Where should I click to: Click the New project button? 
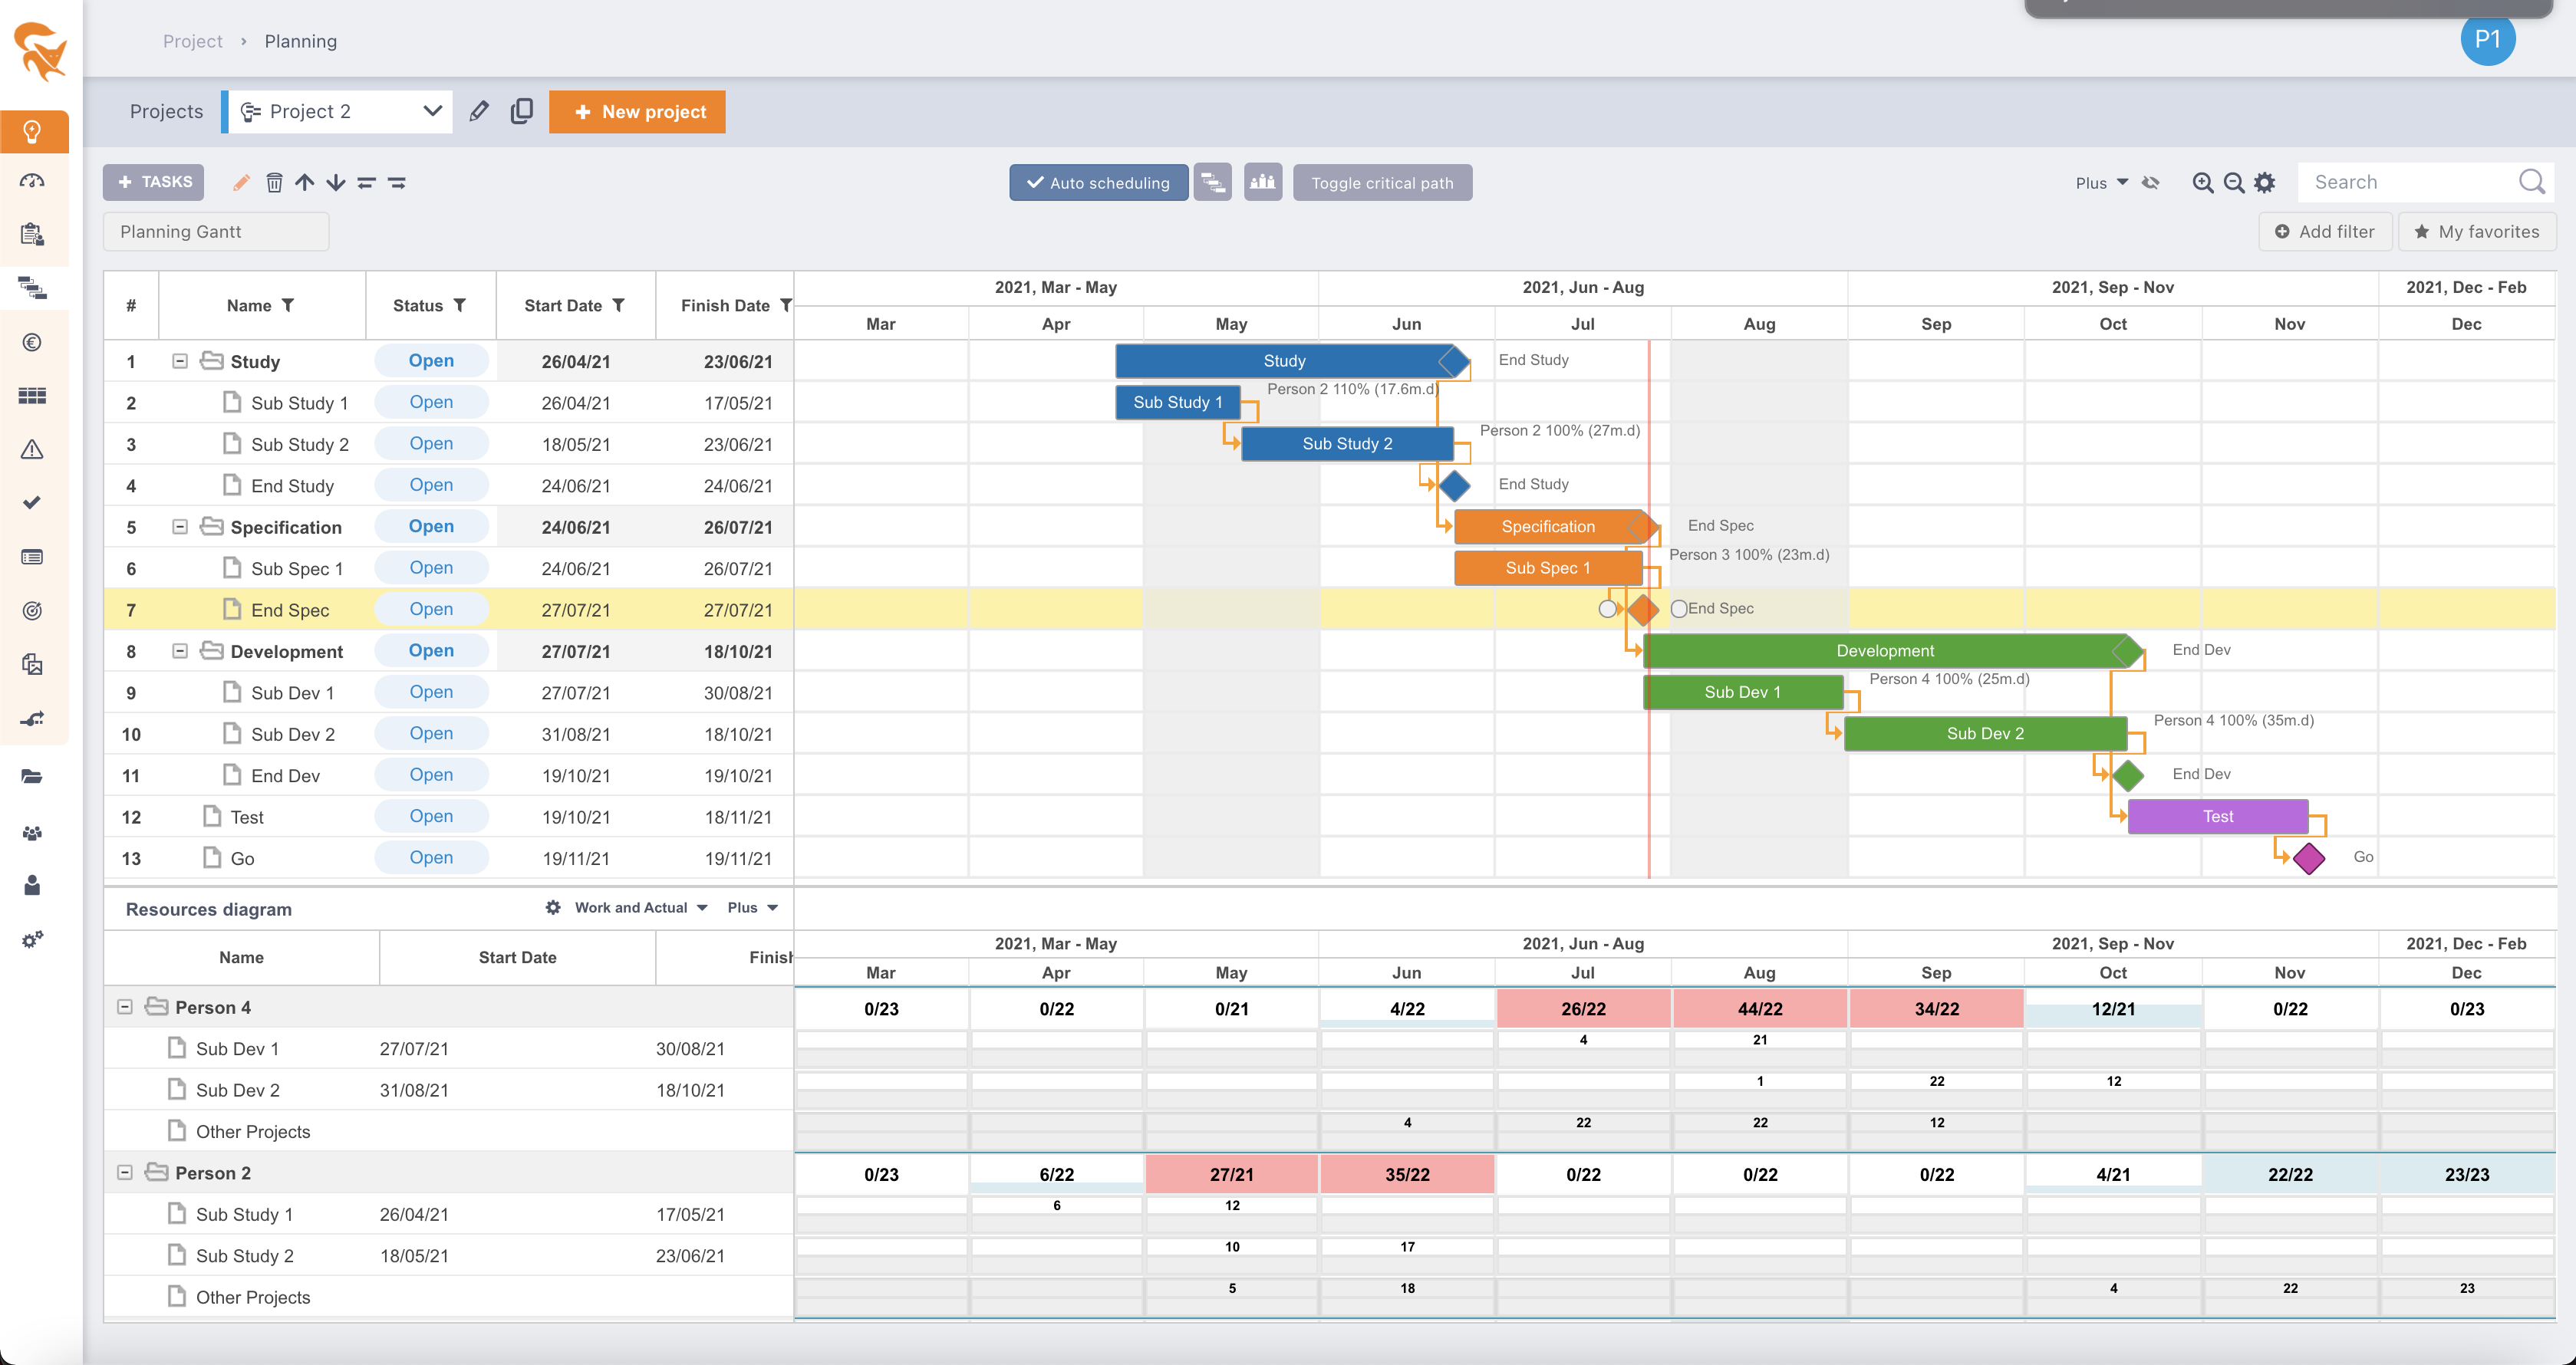coord(637,111)
